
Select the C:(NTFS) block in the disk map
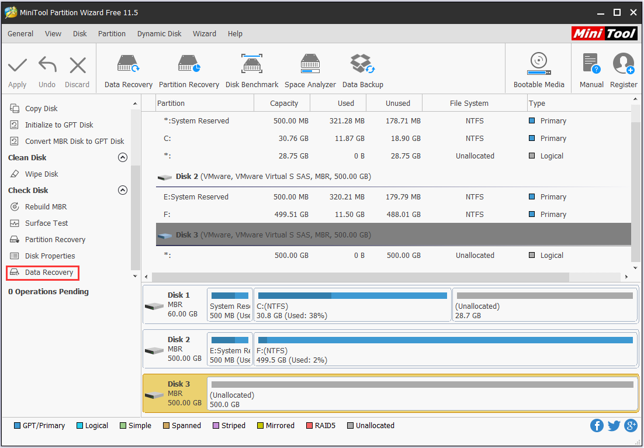tap(352, 305)
